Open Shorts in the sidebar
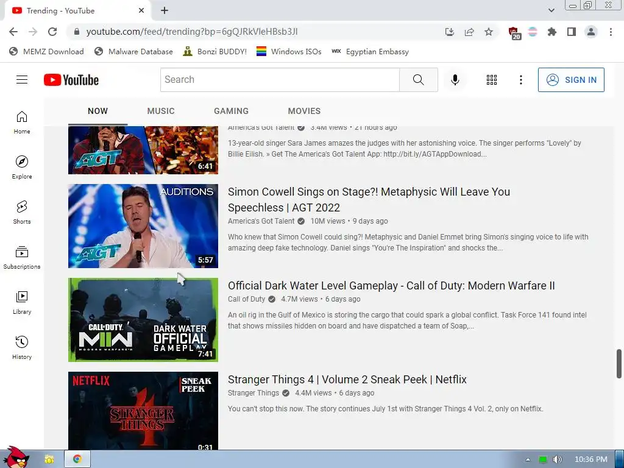Image resolution: width=624 pixels, height=468 pixels. 22,212
